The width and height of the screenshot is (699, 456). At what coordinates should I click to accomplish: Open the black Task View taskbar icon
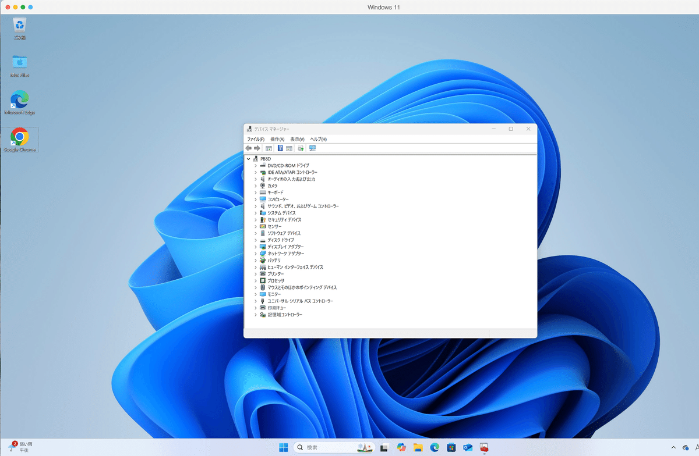(x=384, y=447)
